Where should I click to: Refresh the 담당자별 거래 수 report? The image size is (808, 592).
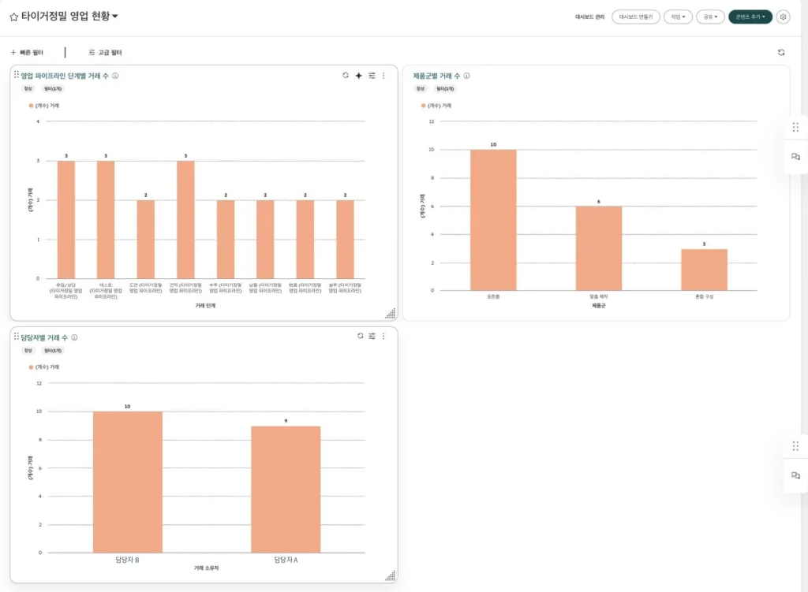pos(360,336)
